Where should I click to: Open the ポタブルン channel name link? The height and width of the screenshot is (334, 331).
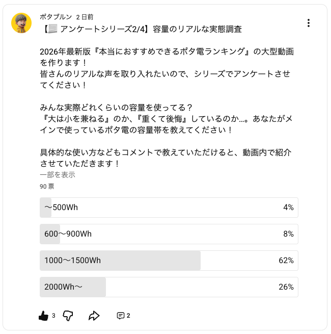click(x=56, y=17)
